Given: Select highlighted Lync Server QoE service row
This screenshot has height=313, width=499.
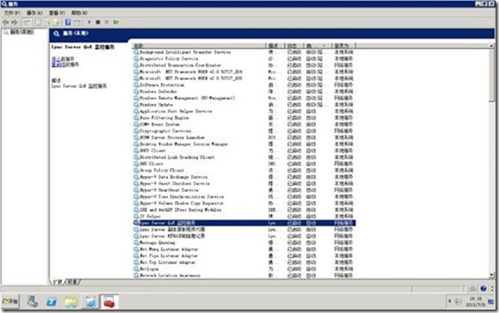Looking at the screenshot, I should tap(243, 223).
